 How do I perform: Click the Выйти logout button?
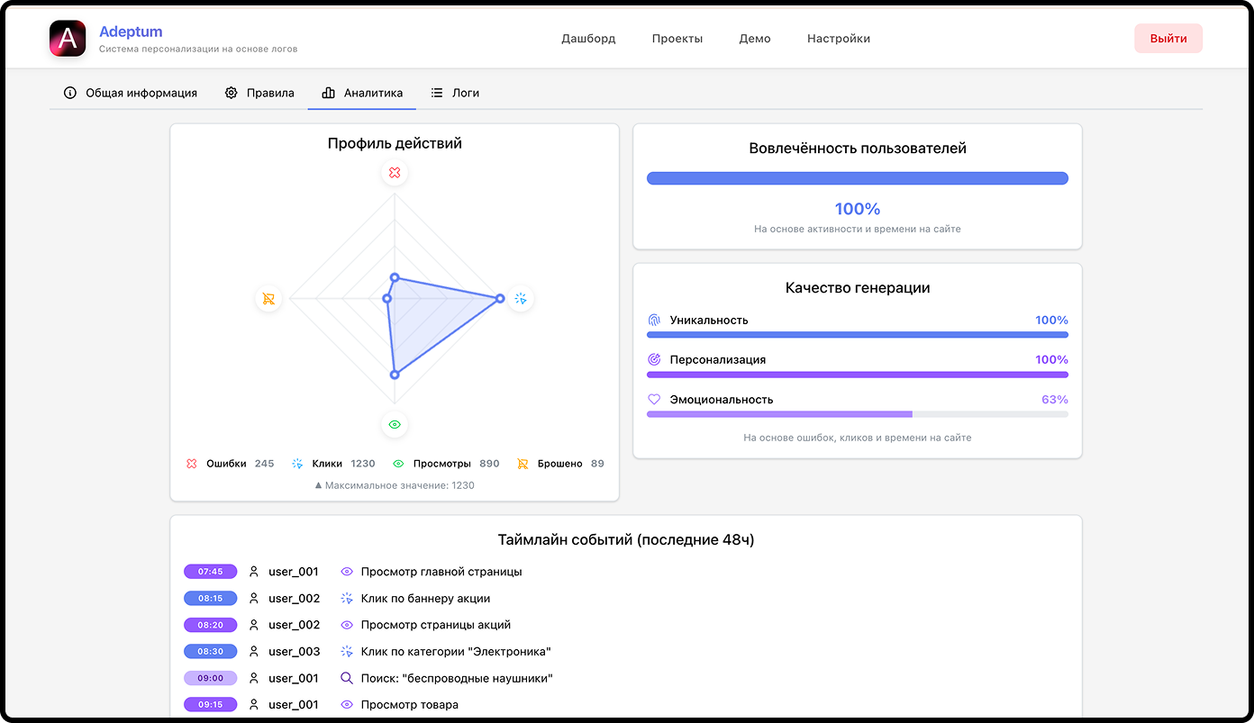[1168, 39]
